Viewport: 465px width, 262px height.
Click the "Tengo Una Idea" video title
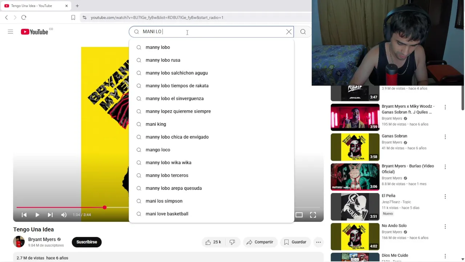pos(33,229)
